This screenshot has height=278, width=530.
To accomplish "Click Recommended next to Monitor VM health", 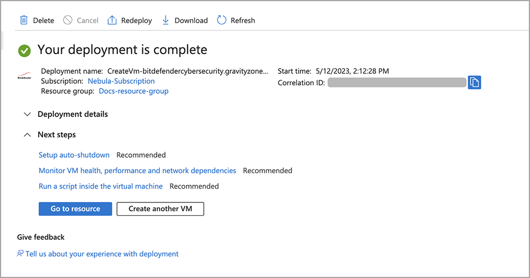I will (x=267, y=170).
